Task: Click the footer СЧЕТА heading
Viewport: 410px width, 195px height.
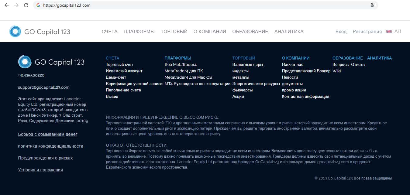Action: (112, 58)
